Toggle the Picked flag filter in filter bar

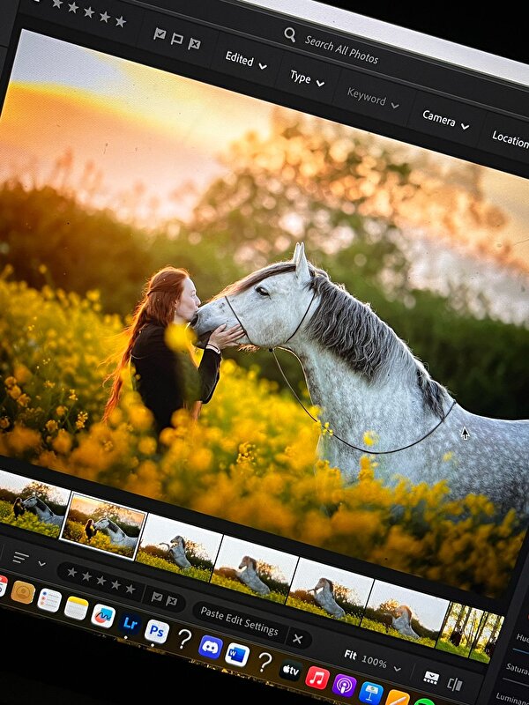click(x=160, y=33)
